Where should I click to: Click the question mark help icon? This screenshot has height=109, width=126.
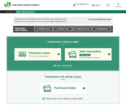click(55, 66)
